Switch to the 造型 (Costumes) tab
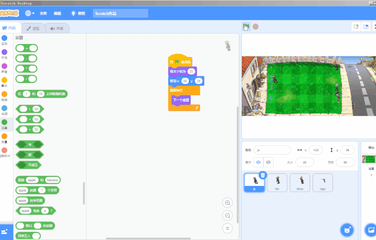The image size is (376, 240). 33,28
